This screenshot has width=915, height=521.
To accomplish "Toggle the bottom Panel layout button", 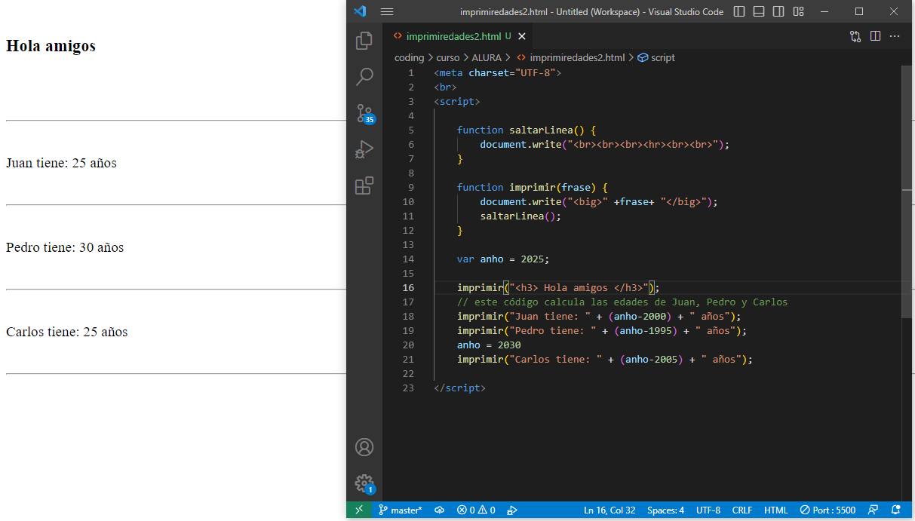I will (x=759, y=11).
